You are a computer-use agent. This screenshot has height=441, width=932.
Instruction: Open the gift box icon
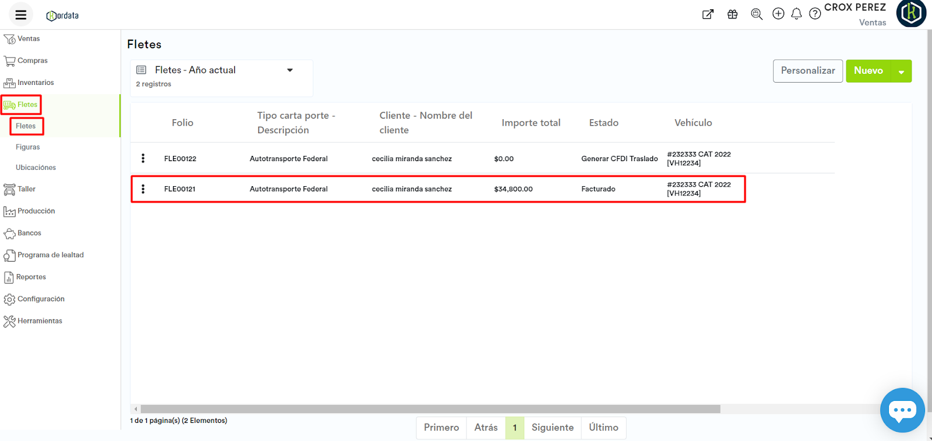tap(732, 15)
